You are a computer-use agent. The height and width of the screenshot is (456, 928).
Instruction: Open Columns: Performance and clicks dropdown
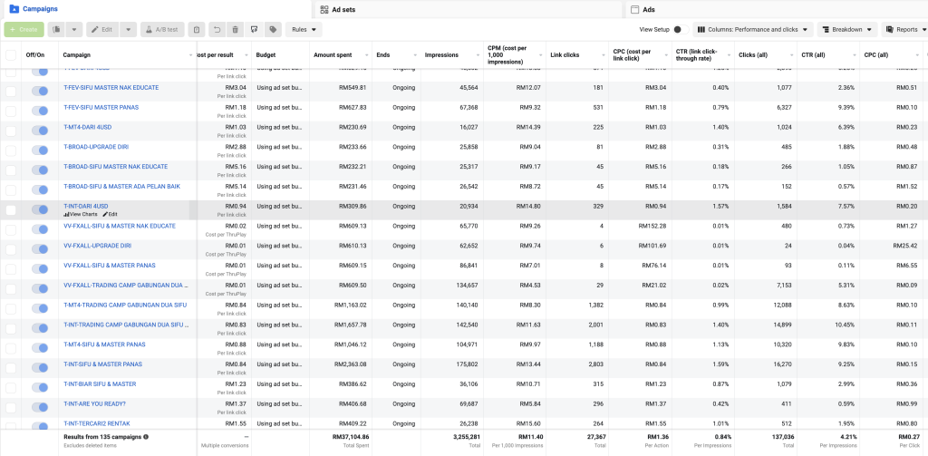(x=753, y=30)
